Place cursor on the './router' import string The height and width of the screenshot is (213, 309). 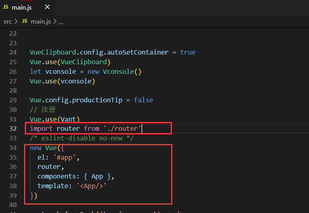122,129
